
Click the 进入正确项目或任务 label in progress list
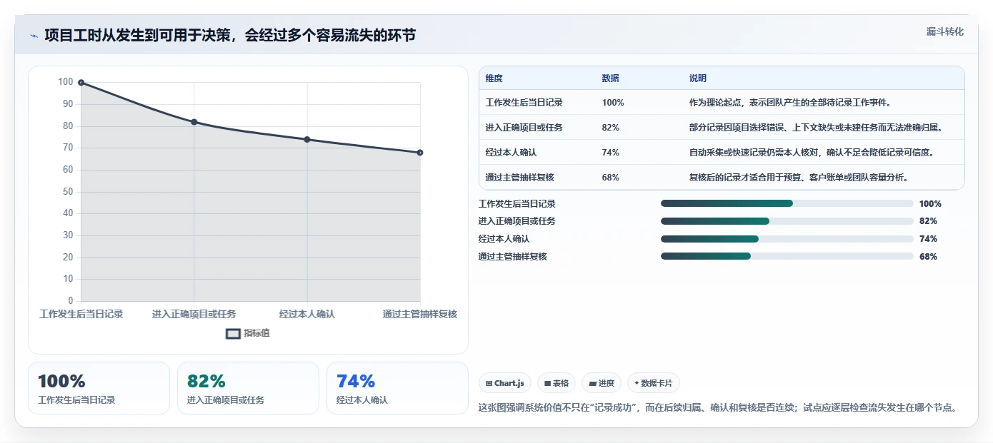(517, 221)
